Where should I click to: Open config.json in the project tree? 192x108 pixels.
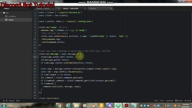pos(12,16)
